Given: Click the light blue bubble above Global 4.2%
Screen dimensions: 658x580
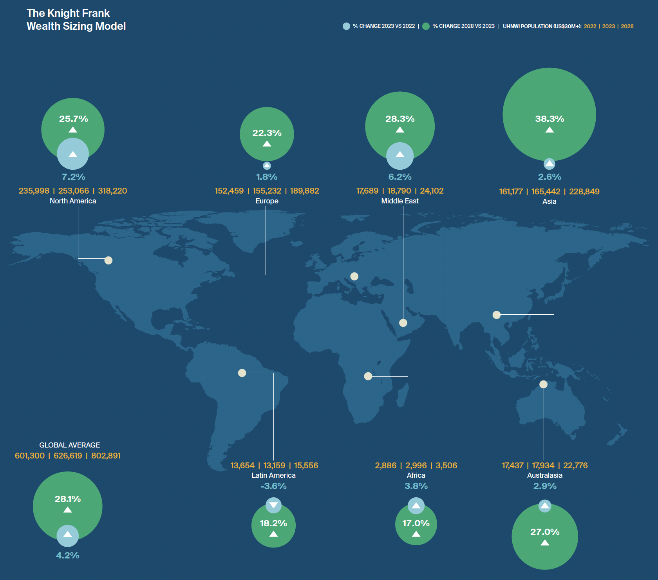Looking at the screenshot, I should [68, 536].
